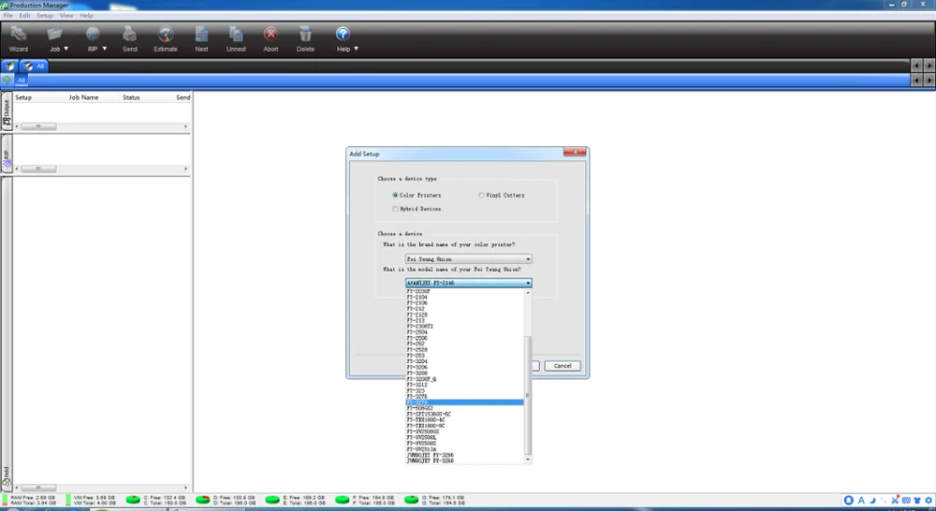Launch the Wizard tool
Viewport: 936px width, 511px height.
pos(19,39)
